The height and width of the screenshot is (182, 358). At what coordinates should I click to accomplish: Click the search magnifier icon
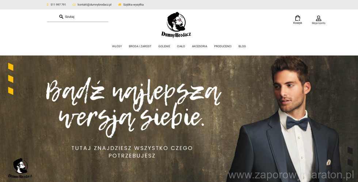point(61,17)
